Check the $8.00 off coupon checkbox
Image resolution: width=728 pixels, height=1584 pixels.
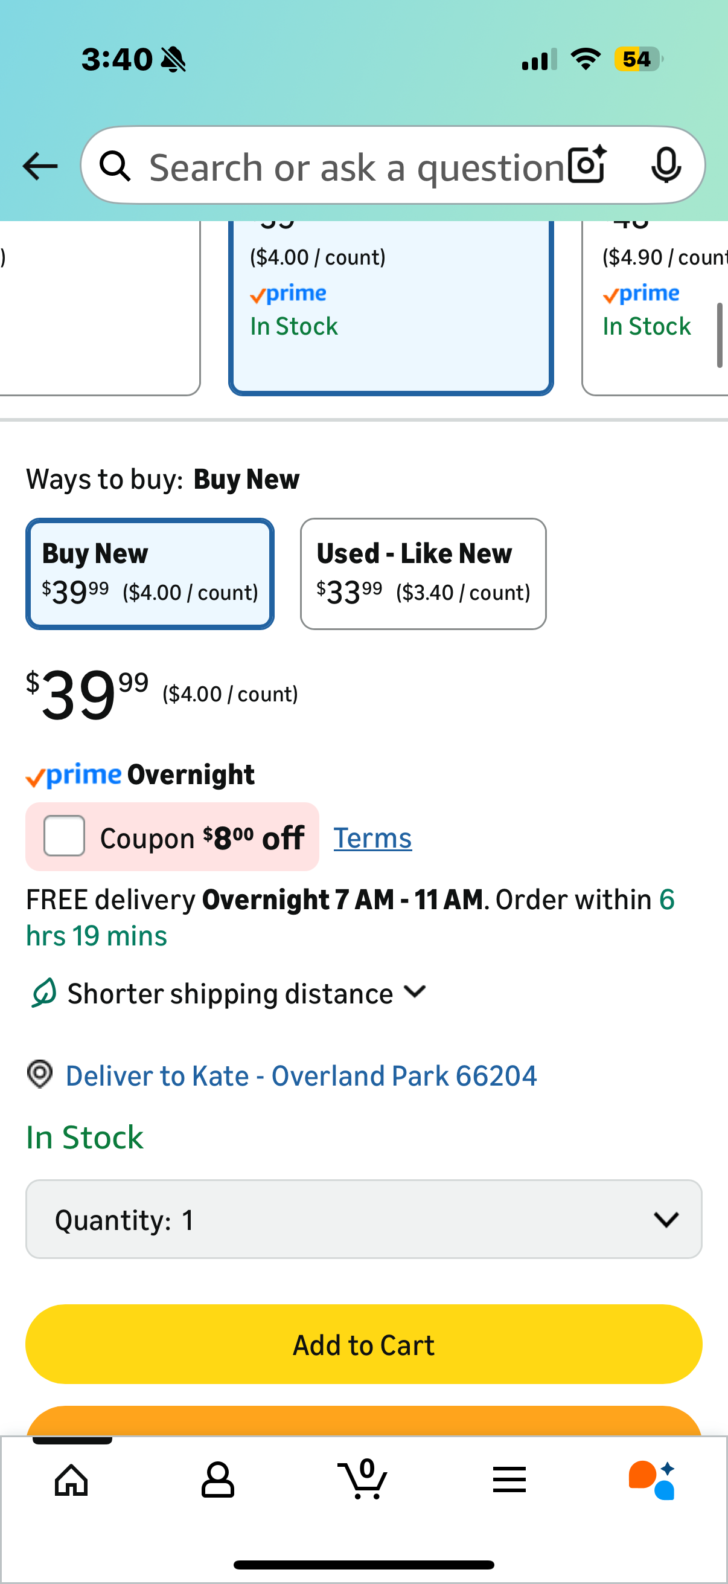click(x=65, y=835)
